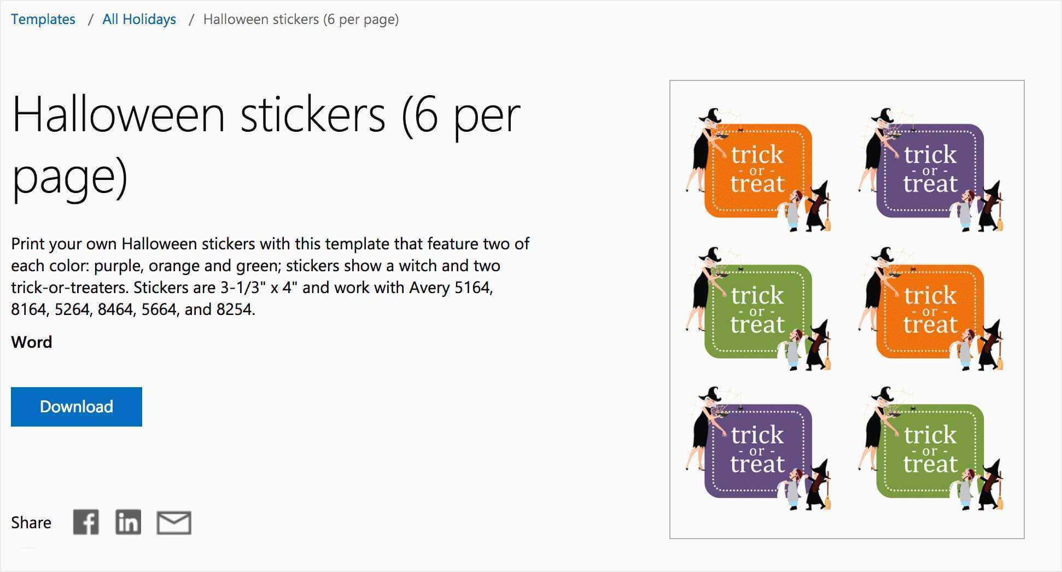Click the Download button
This screenshot has width=1062, height=572.
(77, 407)
